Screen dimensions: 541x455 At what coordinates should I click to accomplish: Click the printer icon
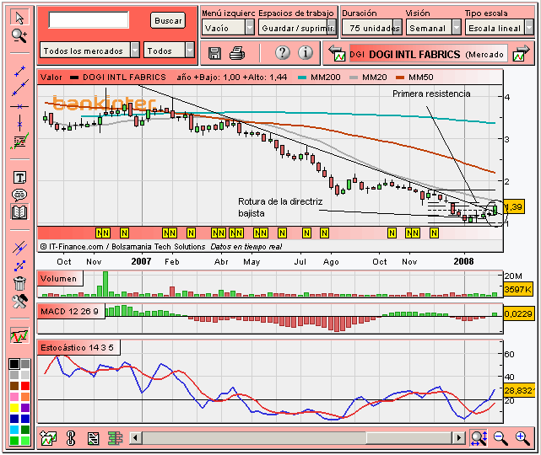(237, 53)
